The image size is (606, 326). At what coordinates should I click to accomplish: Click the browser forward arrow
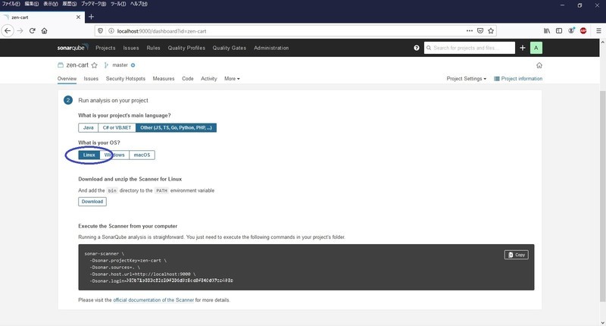(x=20, y=31)
